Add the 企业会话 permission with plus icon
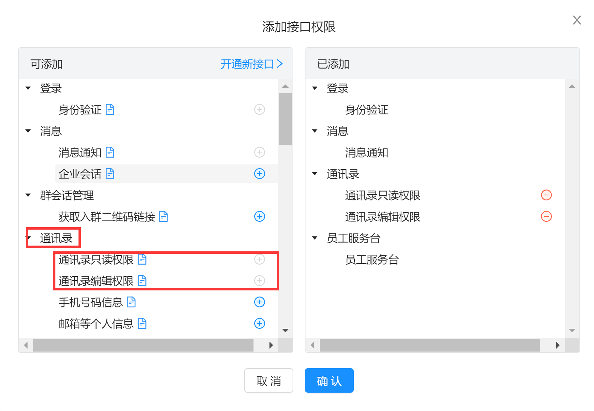This screenshot has width=594, height=411. click(x=260, y=174)
